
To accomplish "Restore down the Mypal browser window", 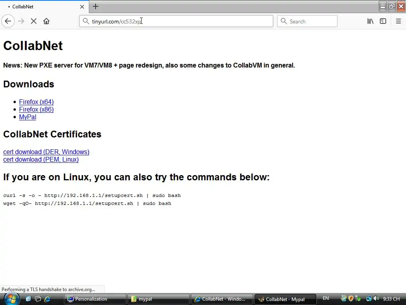I will point(392,6).
